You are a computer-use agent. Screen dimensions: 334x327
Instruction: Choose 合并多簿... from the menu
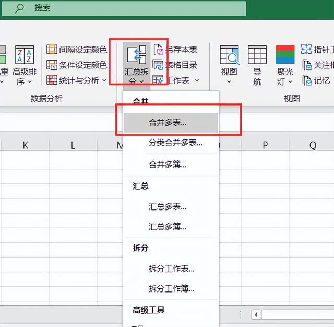point(171,165)
